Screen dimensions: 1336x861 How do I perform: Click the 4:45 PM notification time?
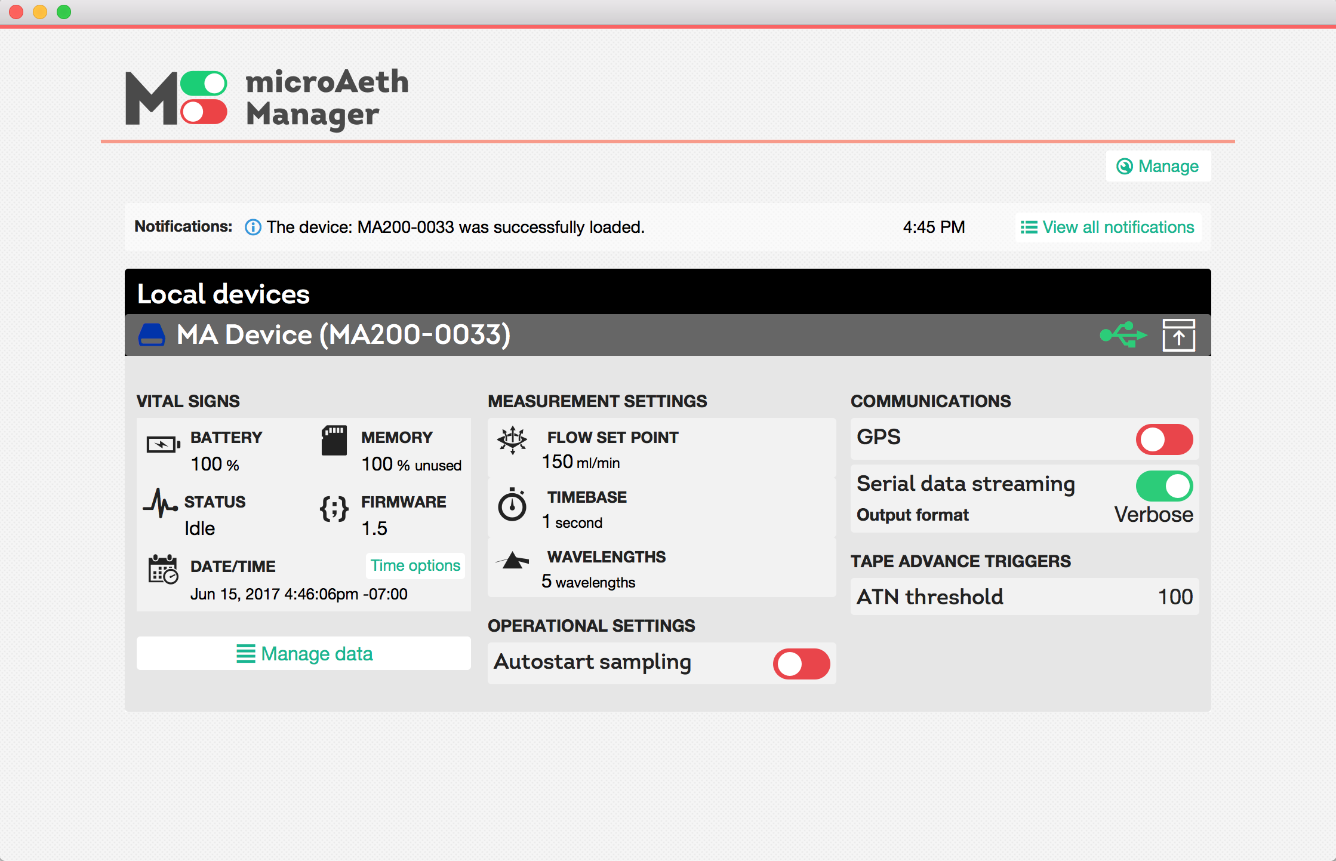pos(934,227)
